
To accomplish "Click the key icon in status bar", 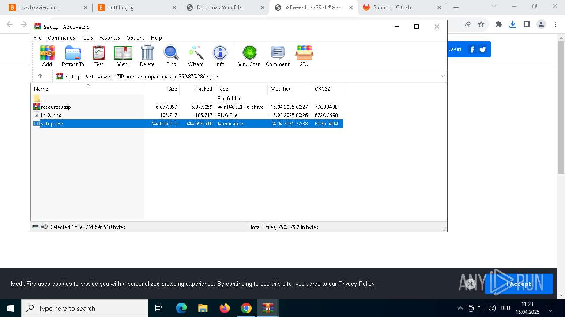I will pyautogui.click(x=44, y=227).
